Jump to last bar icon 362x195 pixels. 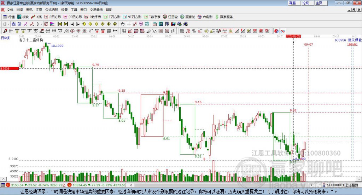pyautogui.click(x=66, y=24)
